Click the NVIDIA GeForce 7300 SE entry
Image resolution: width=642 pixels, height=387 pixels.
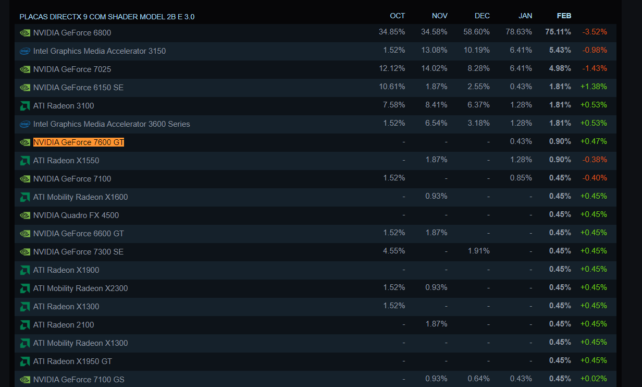[x=78, y=252]
